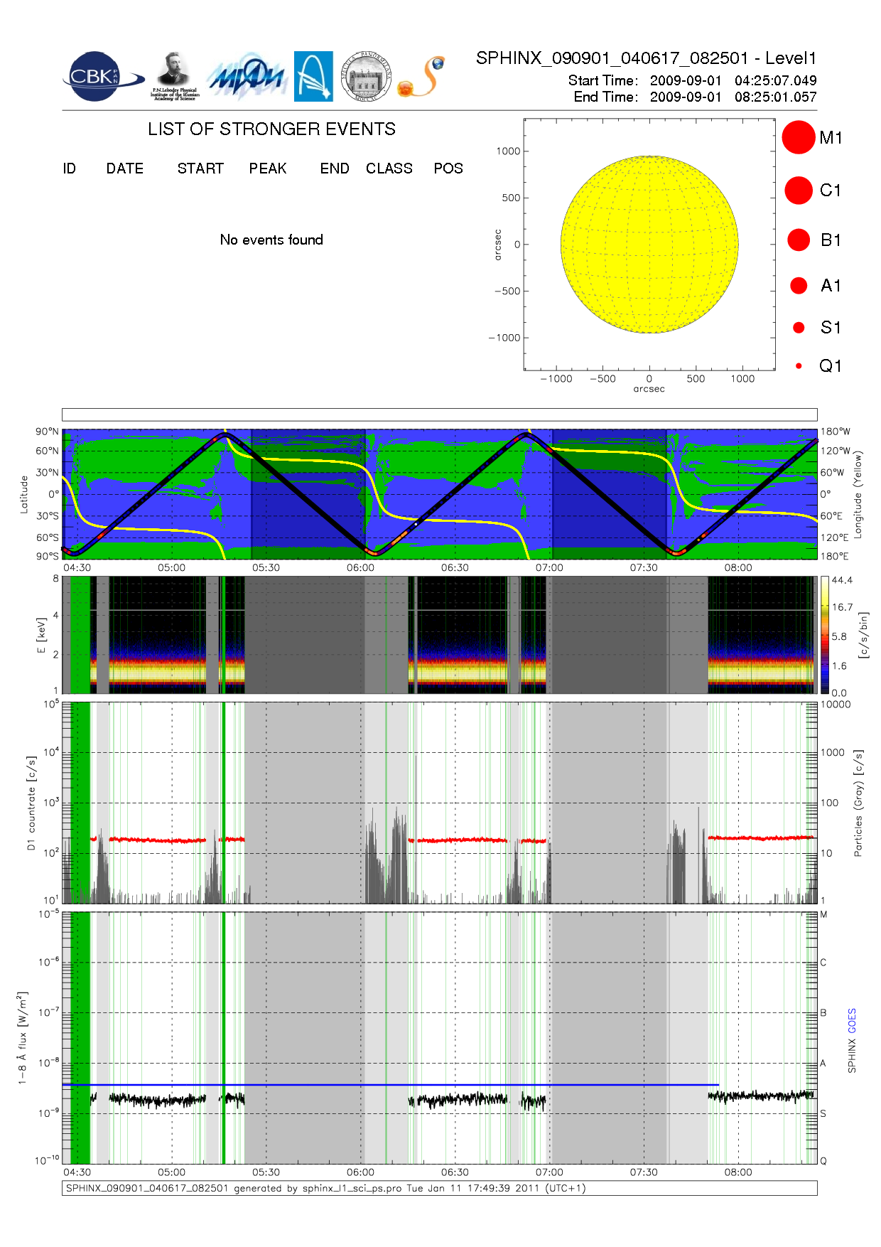Click the 90°N latitude axis label

[x=47, y=432]
